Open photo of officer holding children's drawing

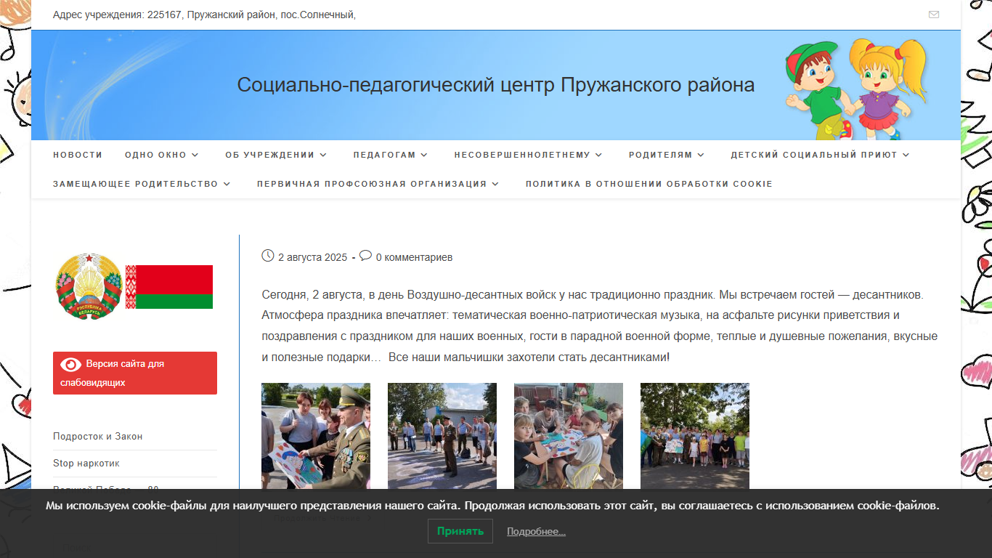pos(316,436)
